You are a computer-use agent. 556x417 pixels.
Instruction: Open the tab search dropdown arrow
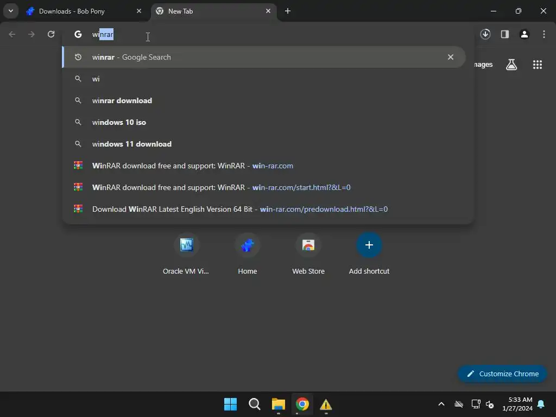point(11,11)
